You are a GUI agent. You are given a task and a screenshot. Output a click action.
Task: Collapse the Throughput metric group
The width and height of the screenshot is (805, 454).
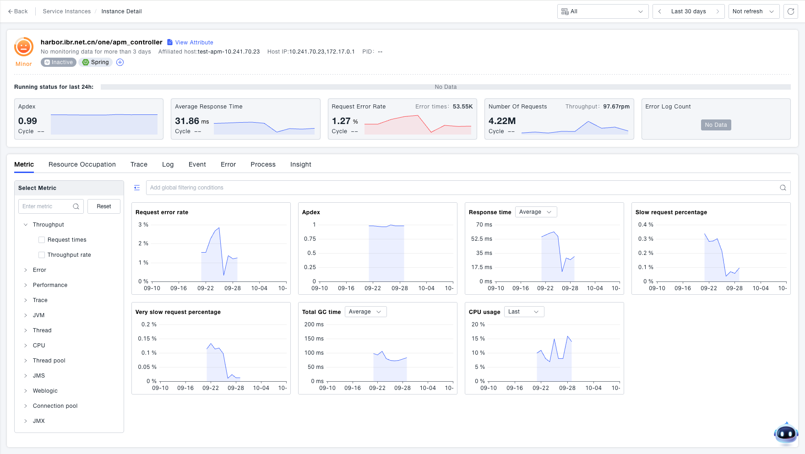click(26, 225)
